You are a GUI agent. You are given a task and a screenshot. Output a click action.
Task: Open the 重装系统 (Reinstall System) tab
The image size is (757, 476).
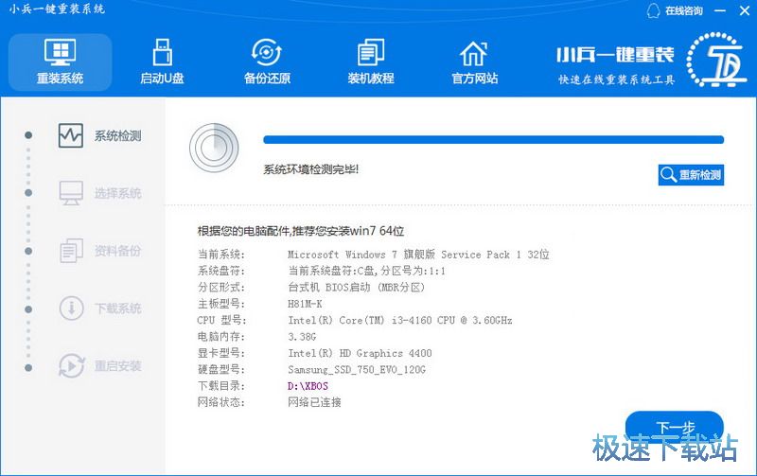[x=60, y=62]
